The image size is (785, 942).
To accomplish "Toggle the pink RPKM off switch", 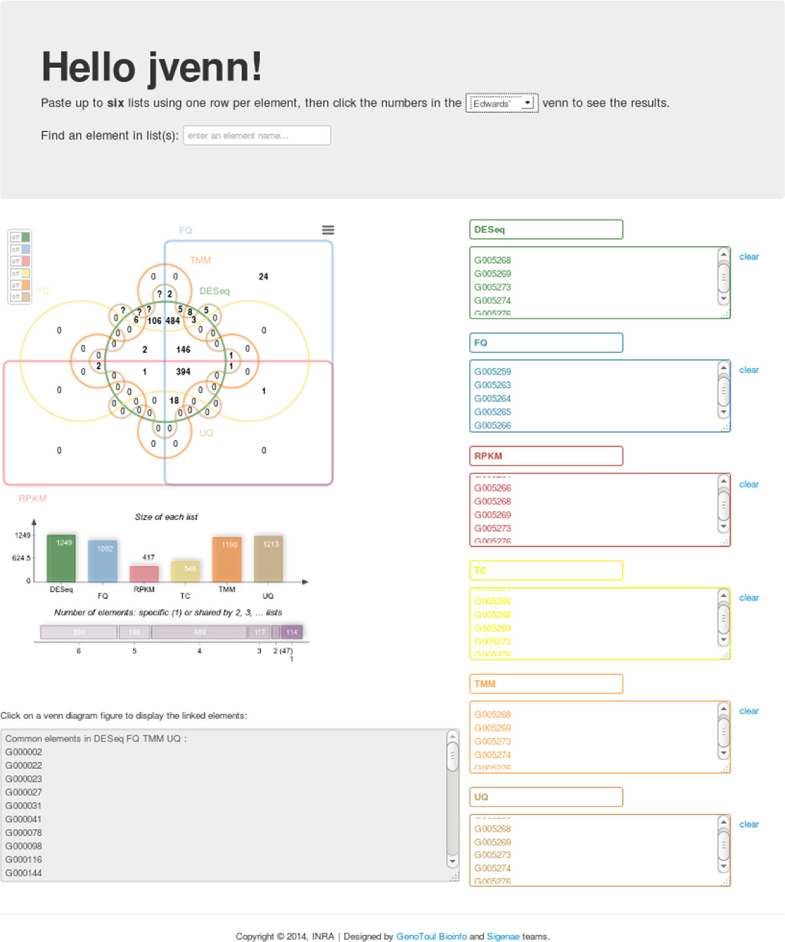I will (x=20, y=261).
